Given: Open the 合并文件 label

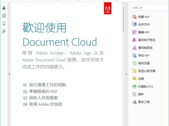Looking at the screenshot, I should click(144, 25).
